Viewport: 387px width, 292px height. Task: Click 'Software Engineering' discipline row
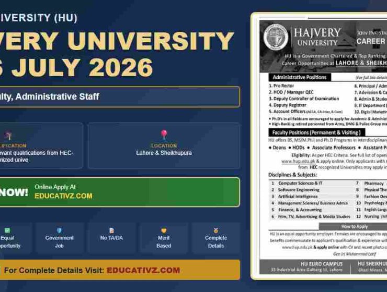point(299,190)
